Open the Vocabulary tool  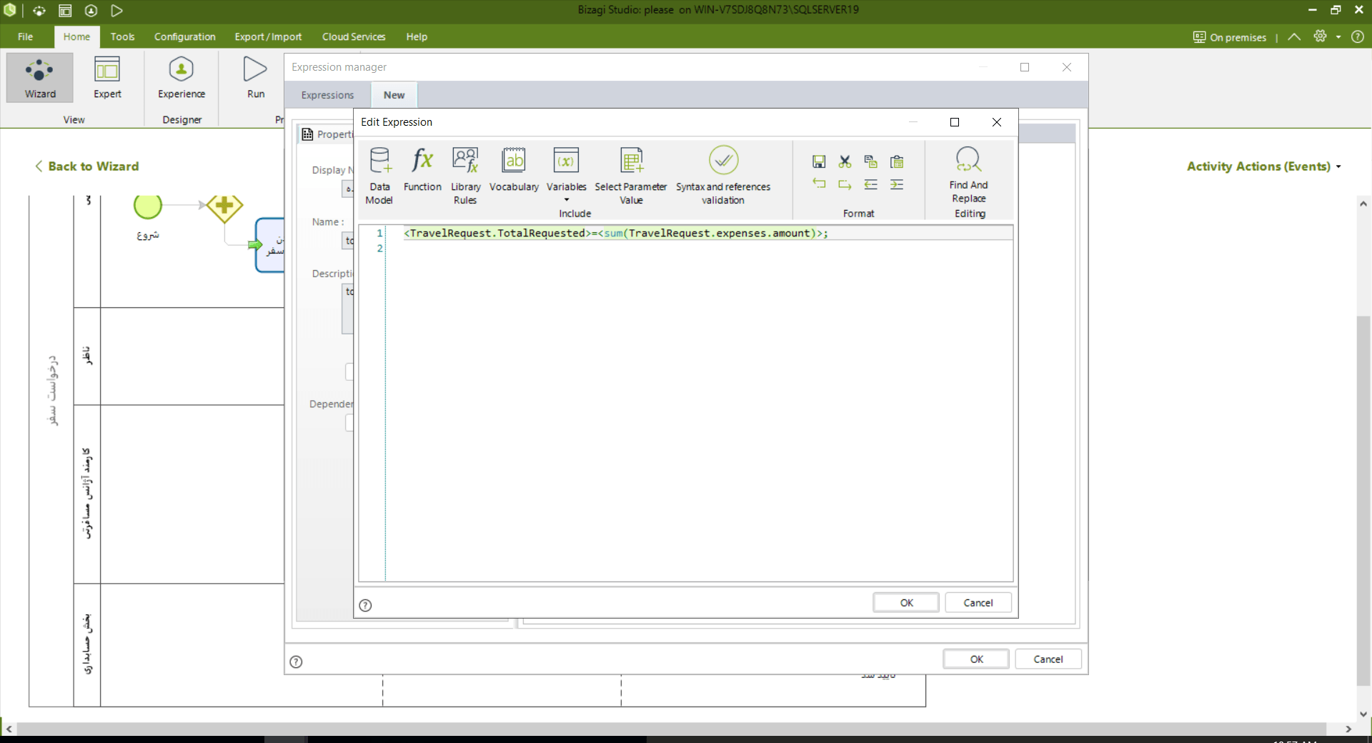point(514,170)
